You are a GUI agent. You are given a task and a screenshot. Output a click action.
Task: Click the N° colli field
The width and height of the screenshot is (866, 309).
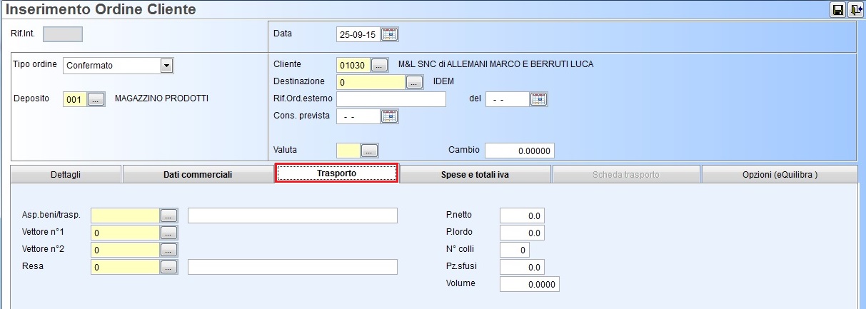[x=514, y=250]
